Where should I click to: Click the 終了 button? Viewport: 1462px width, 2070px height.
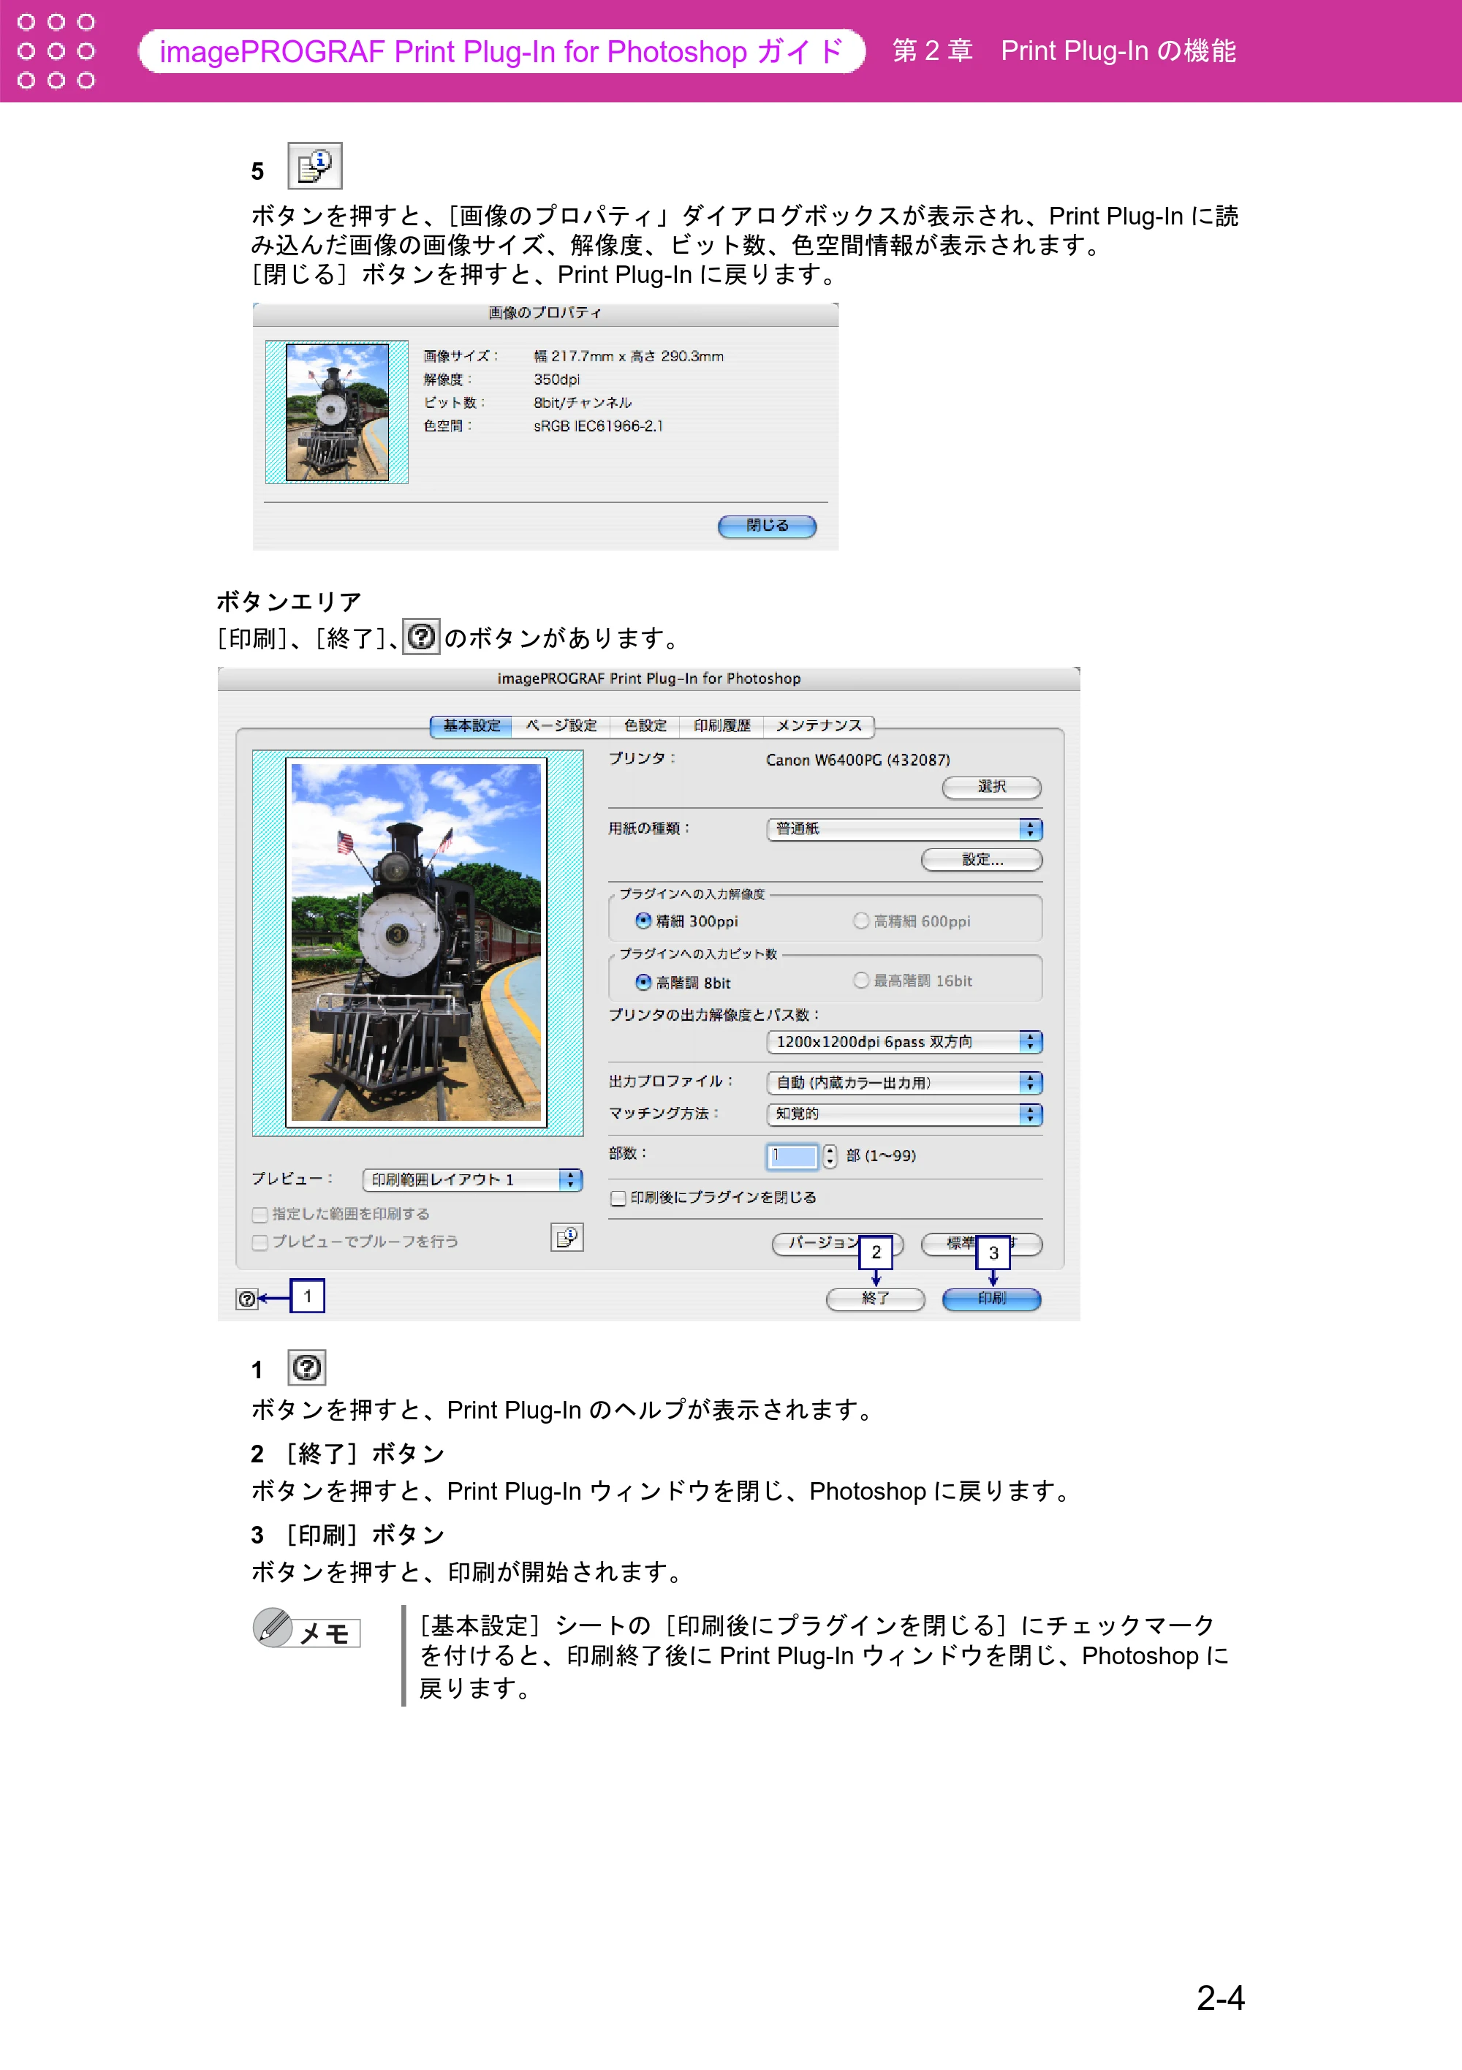tap(875, 1299)
